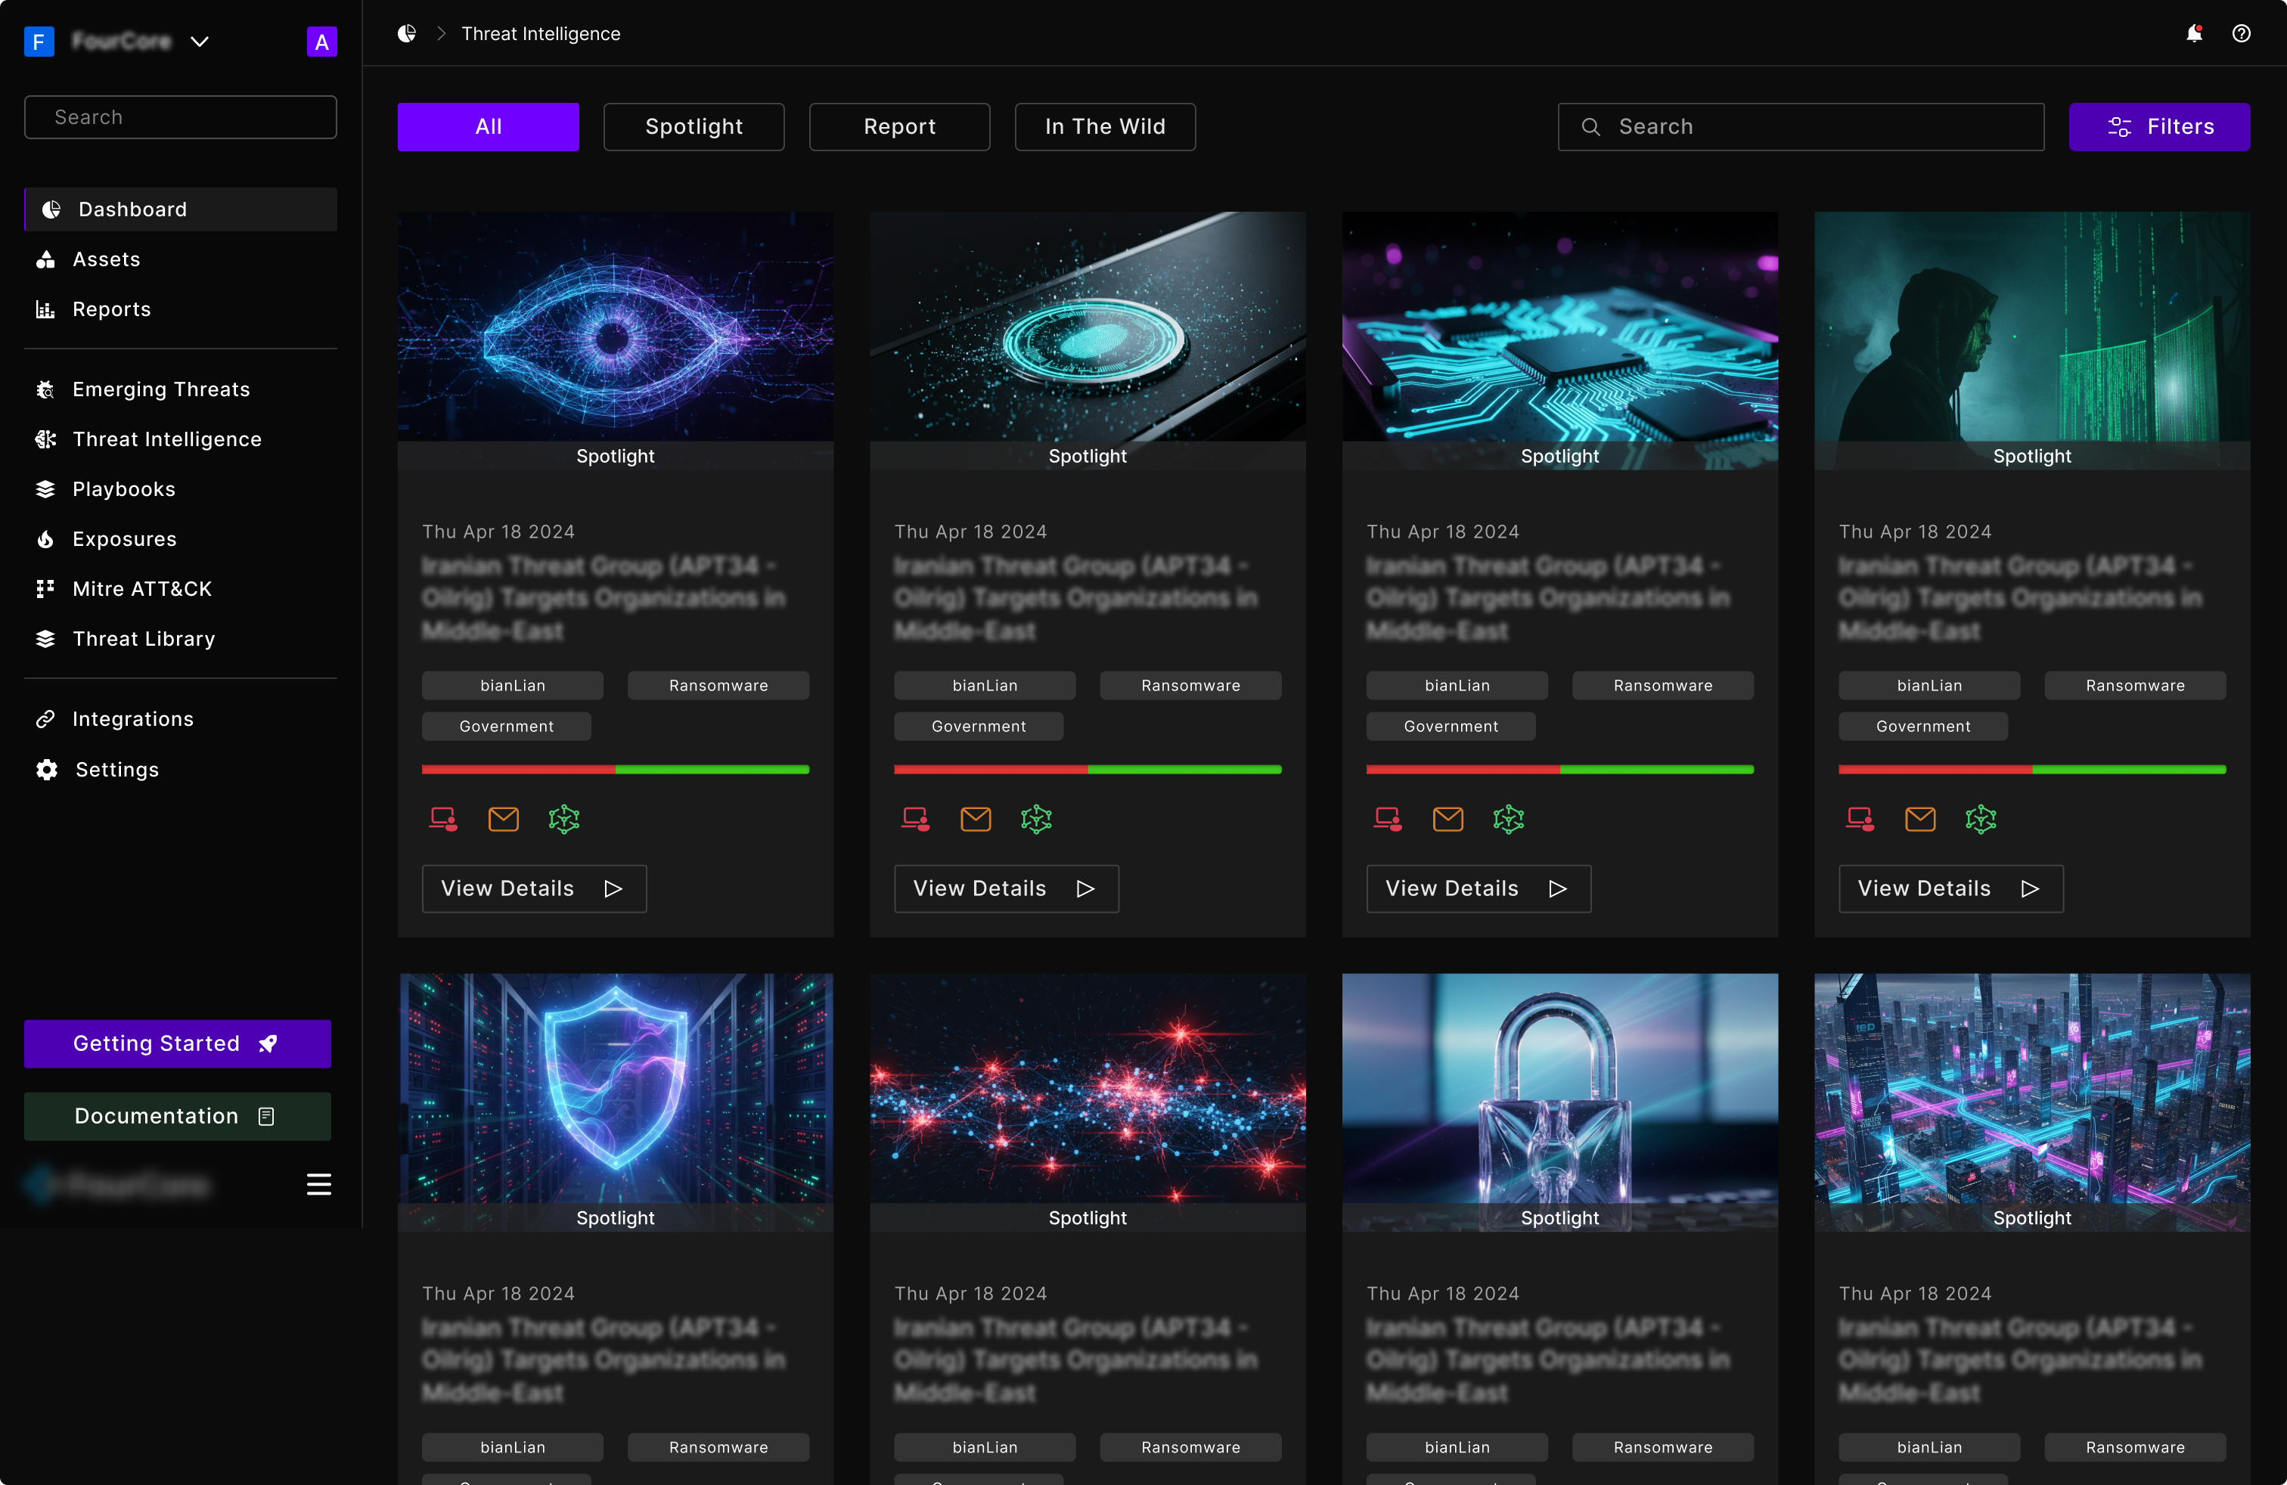
Task: Click bianLian tag on blue shield card
Action: (x=512, y=1446)
